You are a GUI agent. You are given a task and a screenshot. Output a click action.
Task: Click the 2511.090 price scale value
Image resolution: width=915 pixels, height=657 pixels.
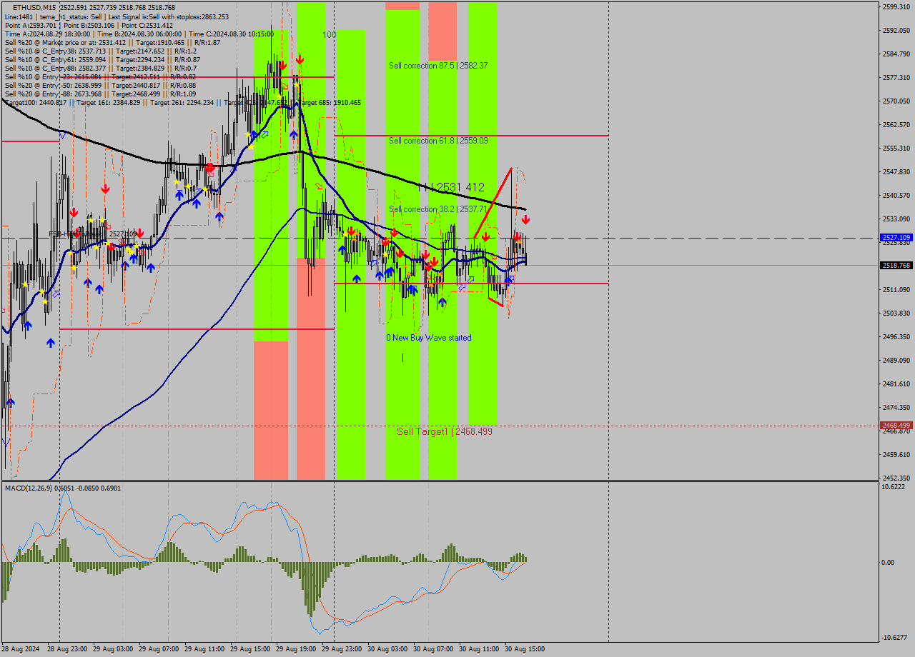(896, 289)
